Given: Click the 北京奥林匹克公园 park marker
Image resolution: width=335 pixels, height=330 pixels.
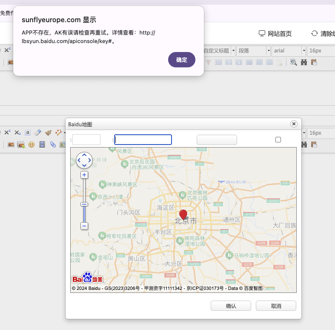Looking at the screenshot, I should click(x=182, y=195).
